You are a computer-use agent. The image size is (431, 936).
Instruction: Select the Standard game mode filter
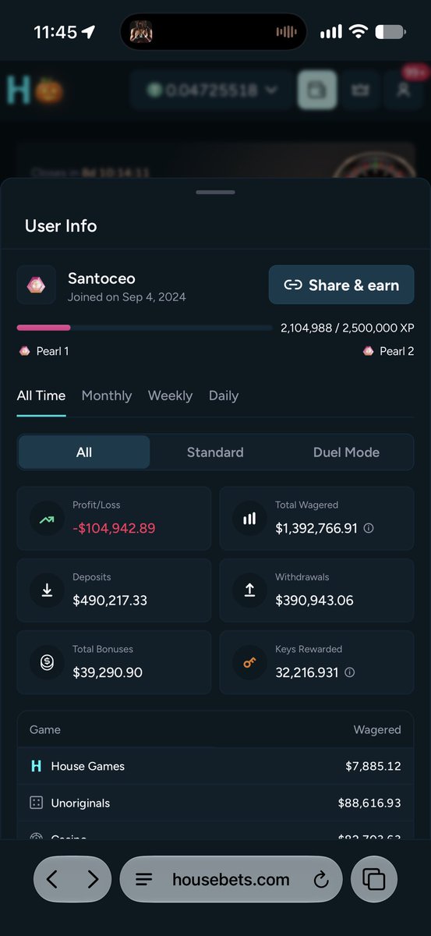point(215,452)
